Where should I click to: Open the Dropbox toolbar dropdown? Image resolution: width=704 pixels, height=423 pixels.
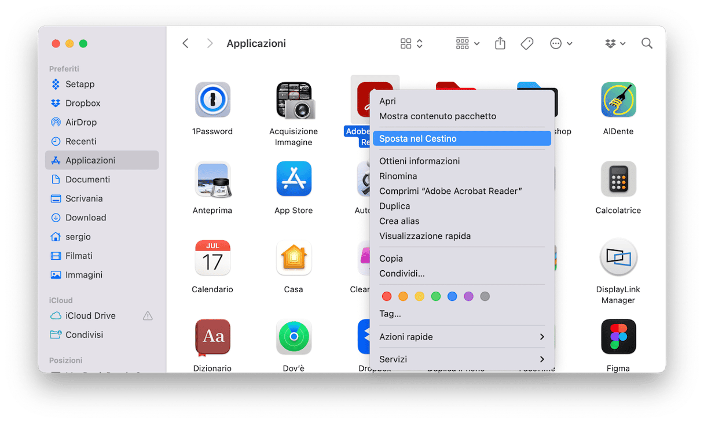[615, 43]
